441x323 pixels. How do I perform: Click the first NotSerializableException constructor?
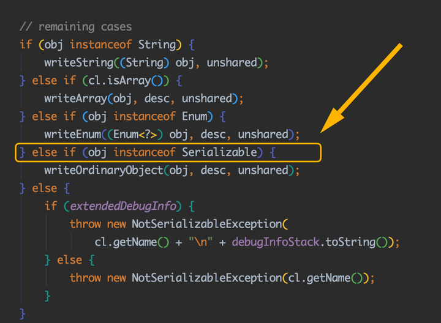[x=206, y=224]
